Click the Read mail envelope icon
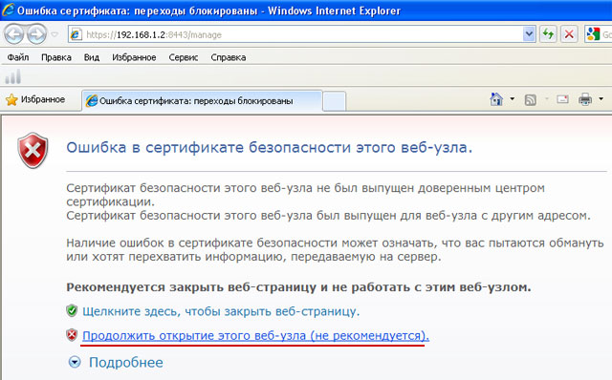The image size is (612, 380). [x=562, y=99]
